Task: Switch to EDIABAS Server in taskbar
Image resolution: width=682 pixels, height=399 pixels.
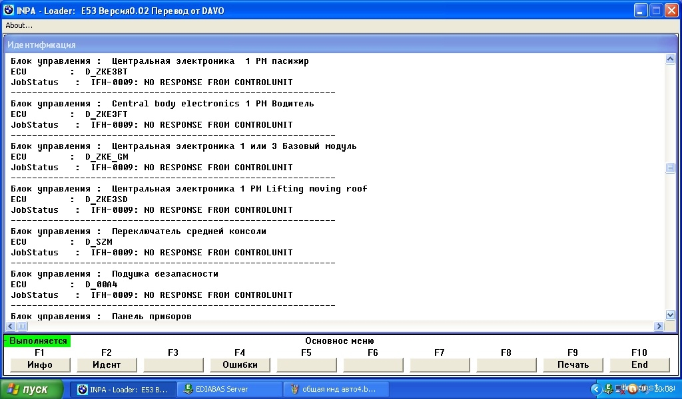Action: tap(229, 389)
